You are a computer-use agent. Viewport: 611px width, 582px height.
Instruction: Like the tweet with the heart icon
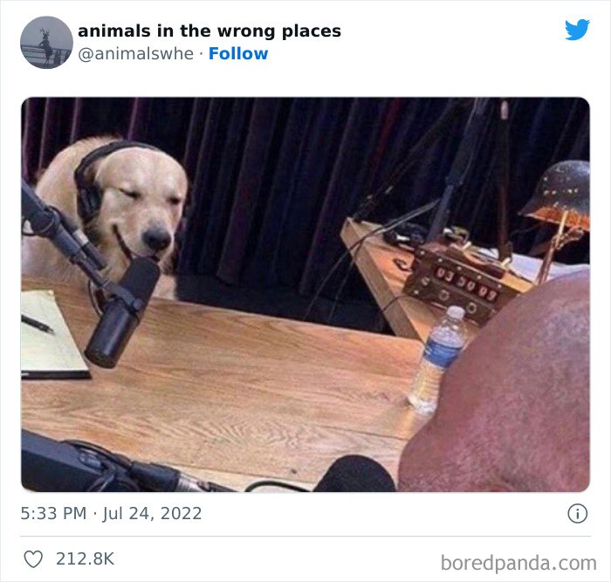click(33, 559)
